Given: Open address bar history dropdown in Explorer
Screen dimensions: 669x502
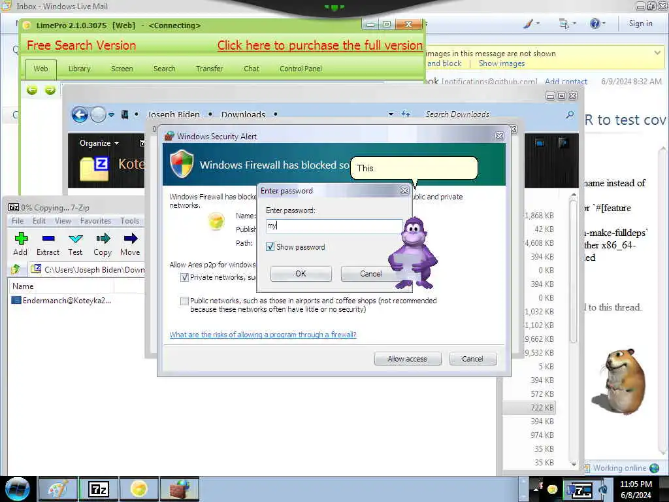Looking at the screenshot, I should (x=391, y=114).
